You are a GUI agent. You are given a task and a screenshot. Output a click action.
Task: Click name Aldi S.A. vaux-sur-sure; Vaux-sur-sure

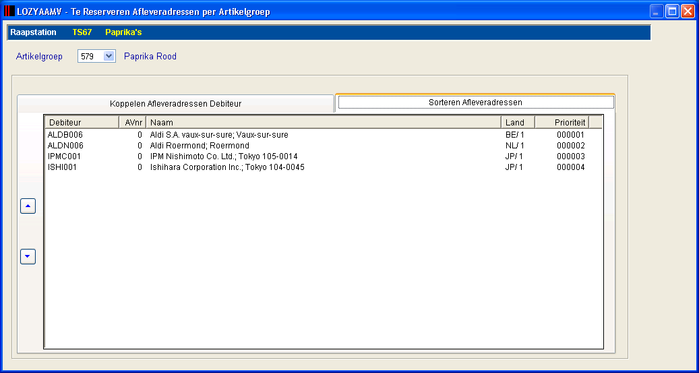219,135
